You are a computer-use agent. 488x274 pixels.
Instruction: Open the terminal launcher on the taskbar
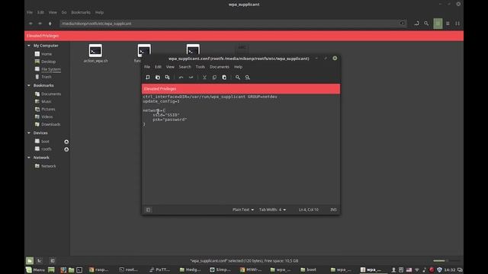click(79, 269)
